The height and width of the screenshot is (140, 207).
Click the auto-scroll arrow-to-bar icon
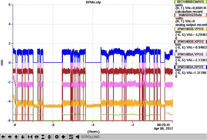(x=77, y=137)
